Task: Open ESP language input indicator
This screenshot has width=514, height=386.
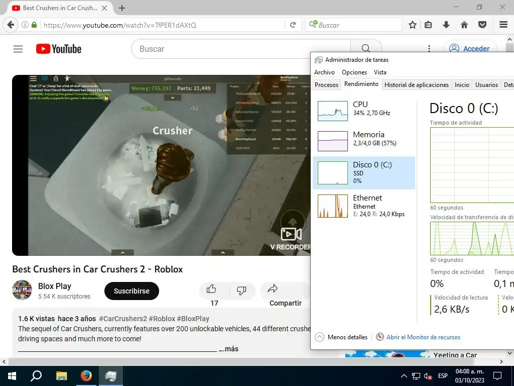Action: coord(443,376)
